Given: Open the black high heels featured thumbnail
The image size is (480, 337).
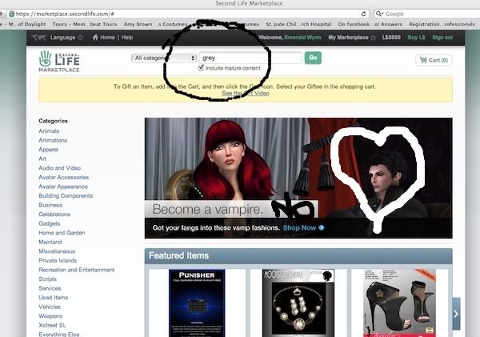Looking at the screenshot, I should coord(399,303).
